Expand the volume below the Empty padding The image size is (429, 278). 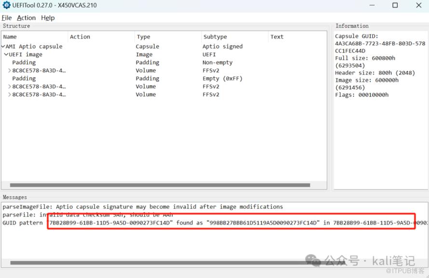pos(10,87)
